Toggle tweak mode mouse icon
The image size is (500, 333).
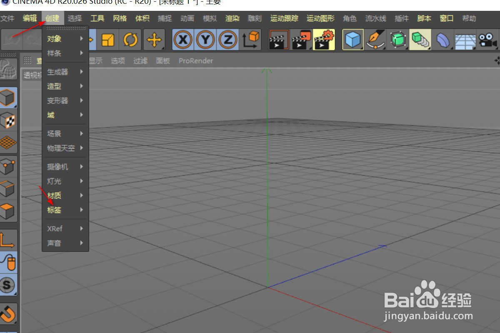8,262
